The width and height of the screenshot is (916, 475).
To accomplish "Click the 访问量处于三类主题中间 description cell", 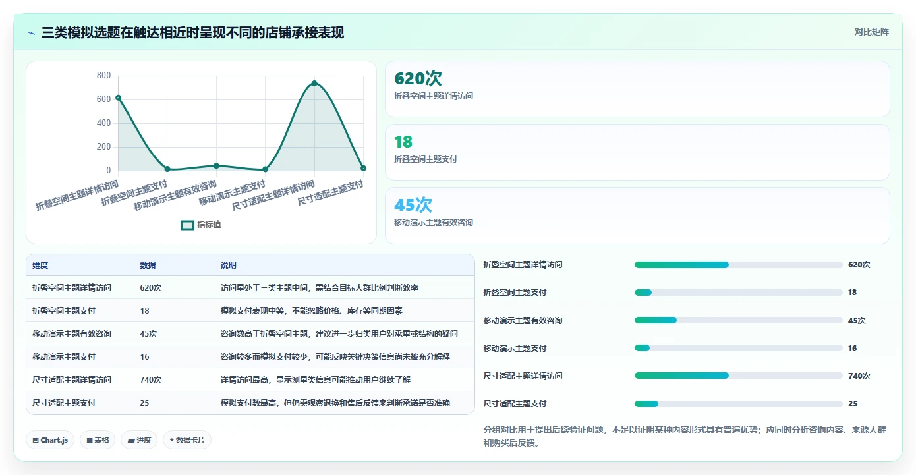I will coord(320,288).
